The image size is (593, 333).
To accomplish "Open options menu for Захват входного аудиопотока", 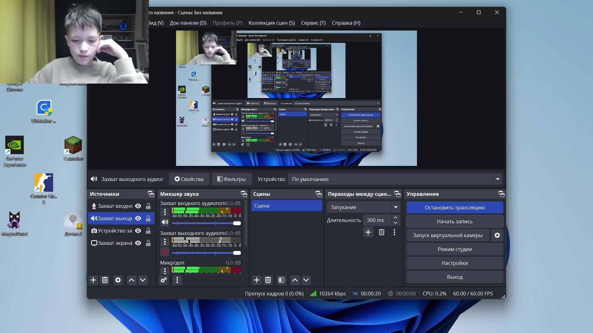I will click(165, 212).
